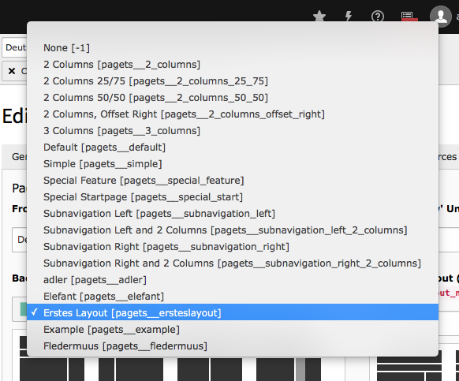The height and width of the screenshot is (381, 459).
Task: Select Subnavigation Left [pagets__subnavigation_left]
Action: (x=233, y=214)
